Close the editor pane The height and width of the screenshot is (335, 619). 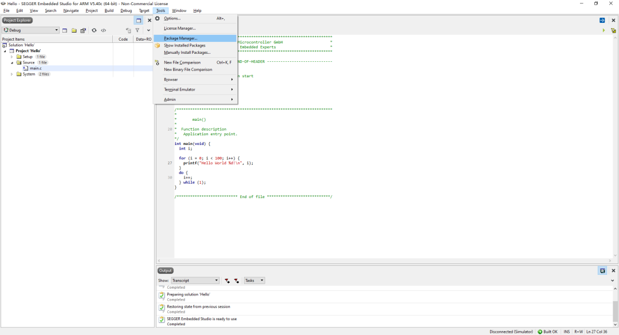tap(613, 20)
